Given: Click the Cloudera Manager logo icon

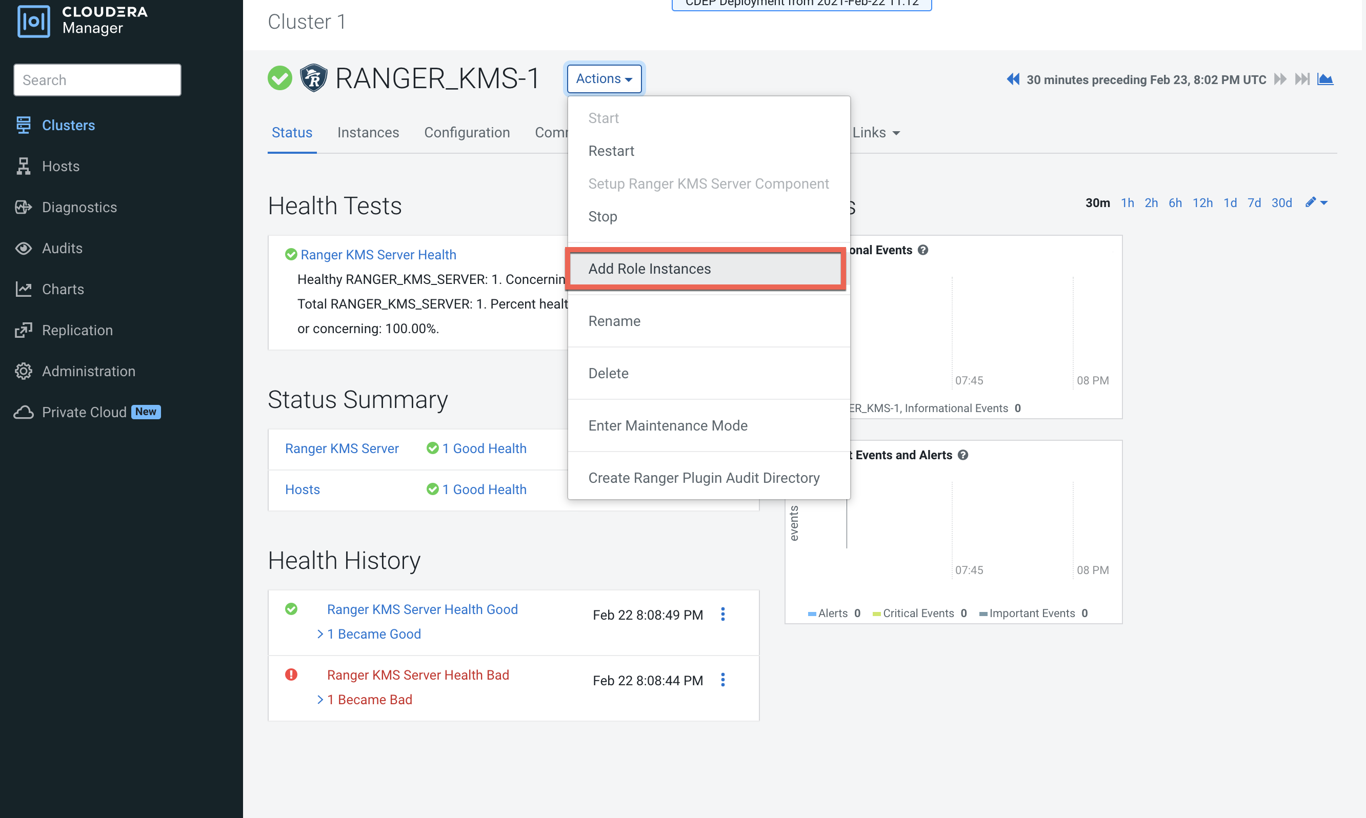Looking at the screenshot, I should [x=34, y=21].
